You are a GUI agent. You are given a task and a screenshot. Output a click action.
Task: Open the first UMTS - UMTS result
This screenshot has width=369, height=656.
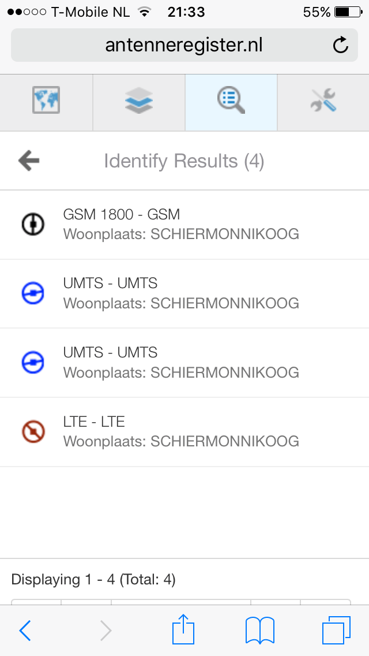tap(181, 293)
